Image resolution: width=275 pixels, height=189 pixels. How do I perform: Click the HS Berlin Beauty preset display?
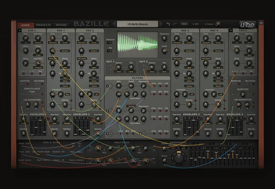[x=137, y=24]
